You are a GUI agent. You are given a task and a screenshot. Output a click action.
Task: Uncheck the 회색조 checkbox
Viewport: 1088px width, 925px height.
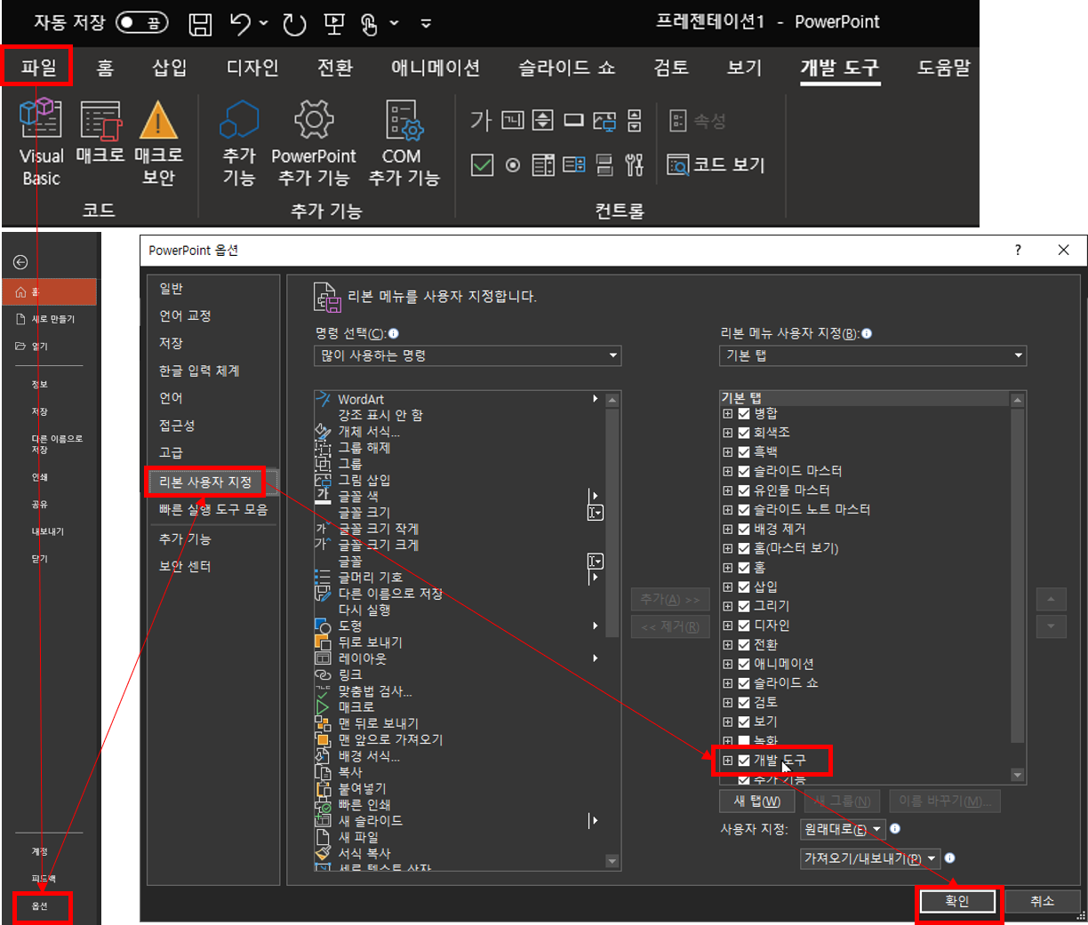pyautogui.click(x=744, y=433)
